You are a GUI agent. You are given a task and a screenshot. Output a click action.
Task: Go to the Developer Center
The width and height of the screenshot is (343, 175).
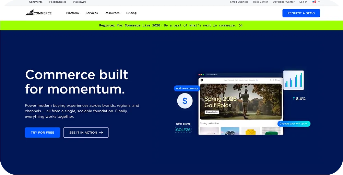pos(284,2)
